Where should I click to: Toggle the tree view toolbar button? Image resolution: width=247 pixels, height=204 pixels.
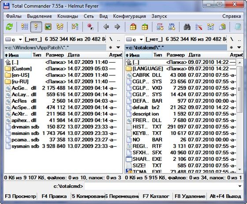(x=60, y=27)
